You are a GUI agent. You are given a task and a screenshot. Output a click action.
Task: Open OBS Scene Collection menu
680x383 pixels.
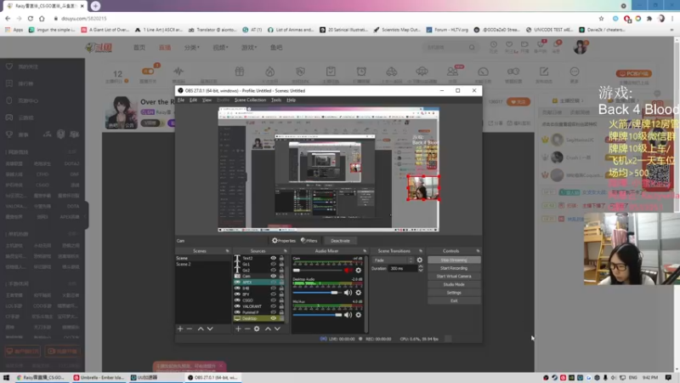click(x=250, y=100)
